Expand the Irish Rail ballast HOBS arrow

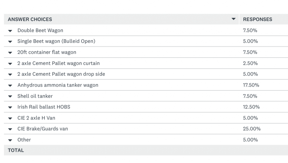[10, 107]
